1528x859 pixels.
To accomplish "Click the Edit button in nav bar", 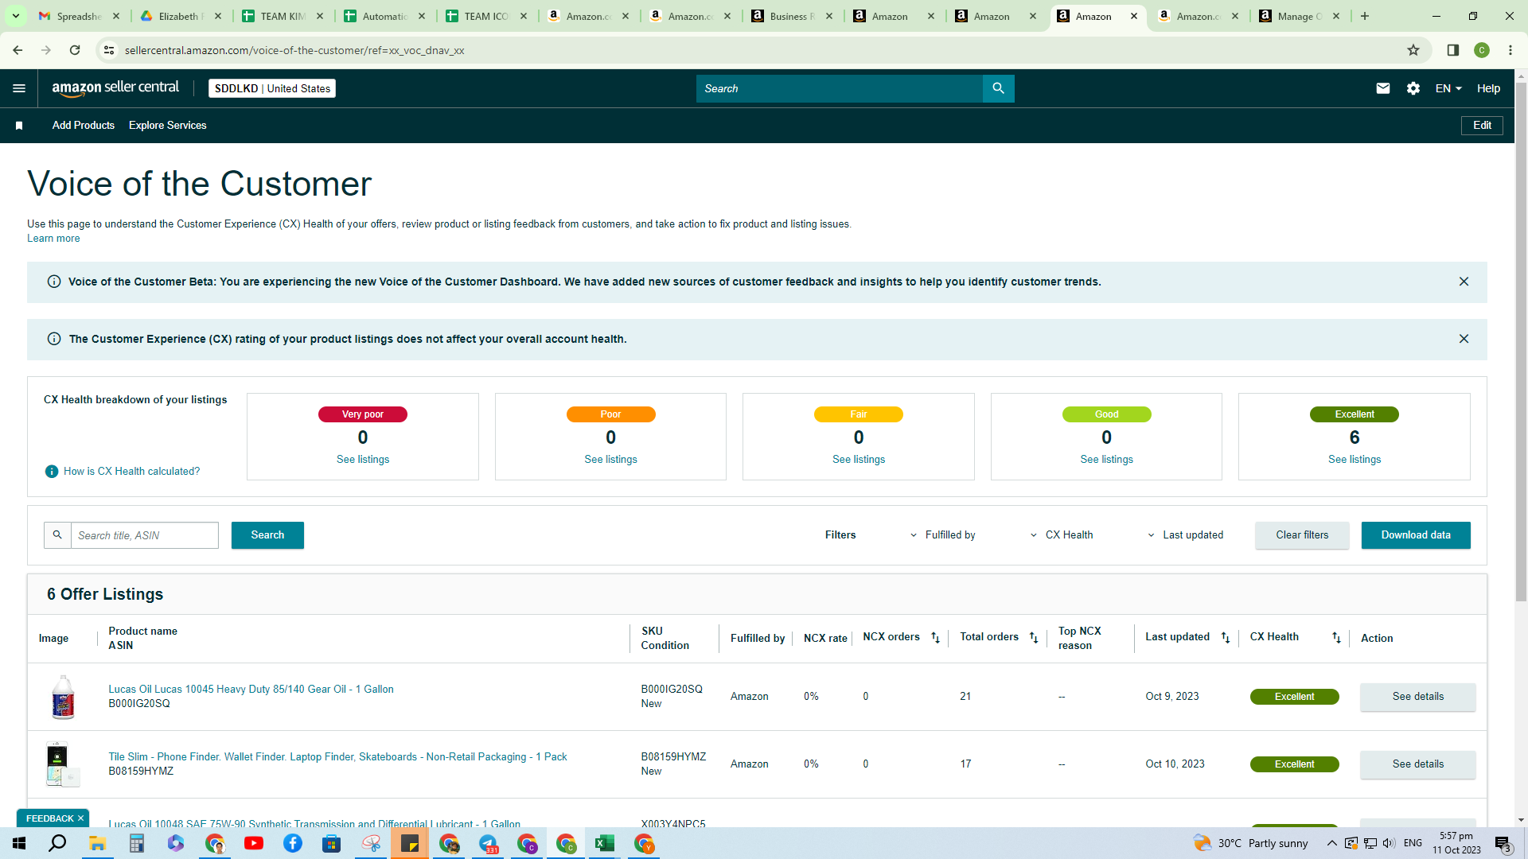I will (x=1482, y=126).
